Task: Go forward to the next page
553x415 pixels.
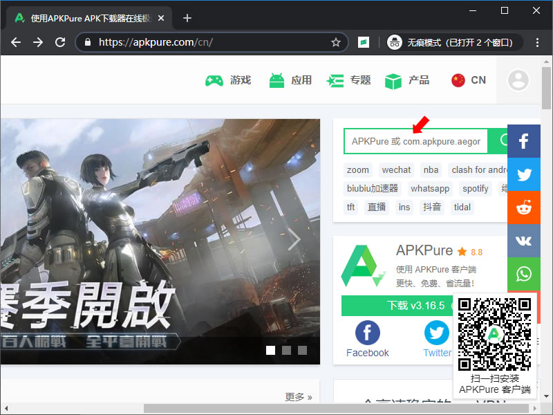Action: coord(38,42)
